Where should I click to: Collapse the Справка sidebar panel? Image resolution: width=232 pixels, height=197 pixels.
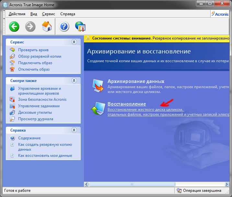(74, 130)
